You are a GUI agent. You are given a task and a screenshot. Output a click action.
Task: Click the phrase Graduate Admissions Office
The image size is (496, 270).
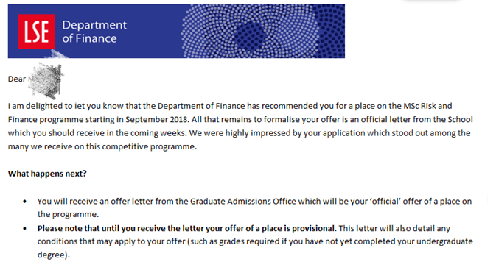[x=243, y=201]
